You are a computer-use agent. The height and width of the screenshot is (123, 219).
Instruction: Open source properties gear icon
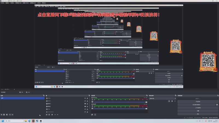(52, 115)
